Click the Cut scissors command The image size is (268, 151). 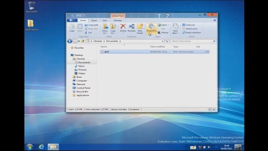pyautogui.click(x=88, y=33)
